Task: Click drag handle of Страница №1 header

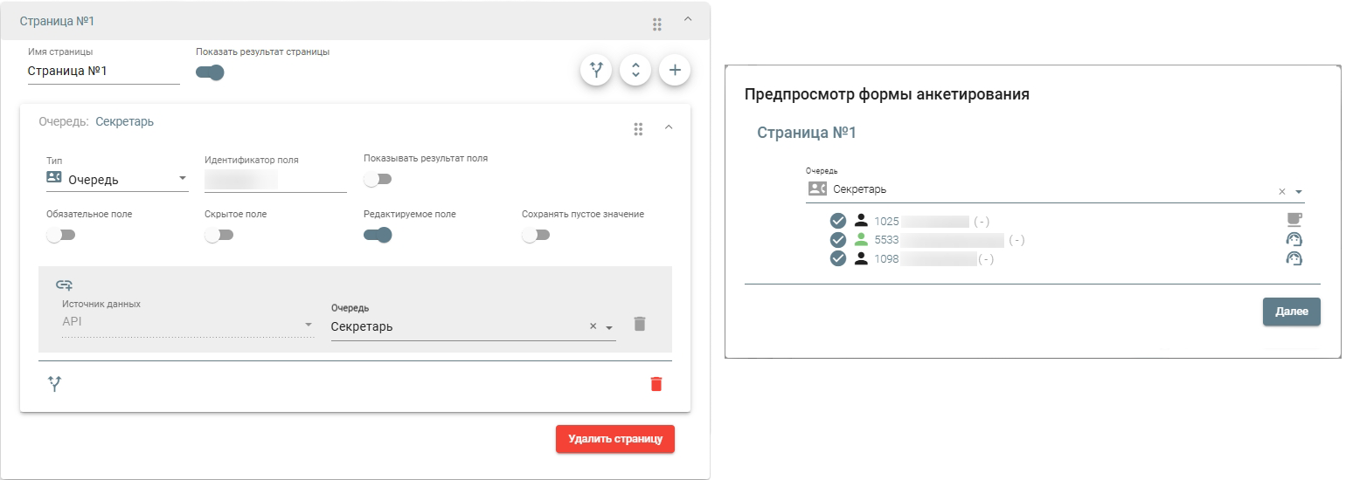Action: point(657,24)
